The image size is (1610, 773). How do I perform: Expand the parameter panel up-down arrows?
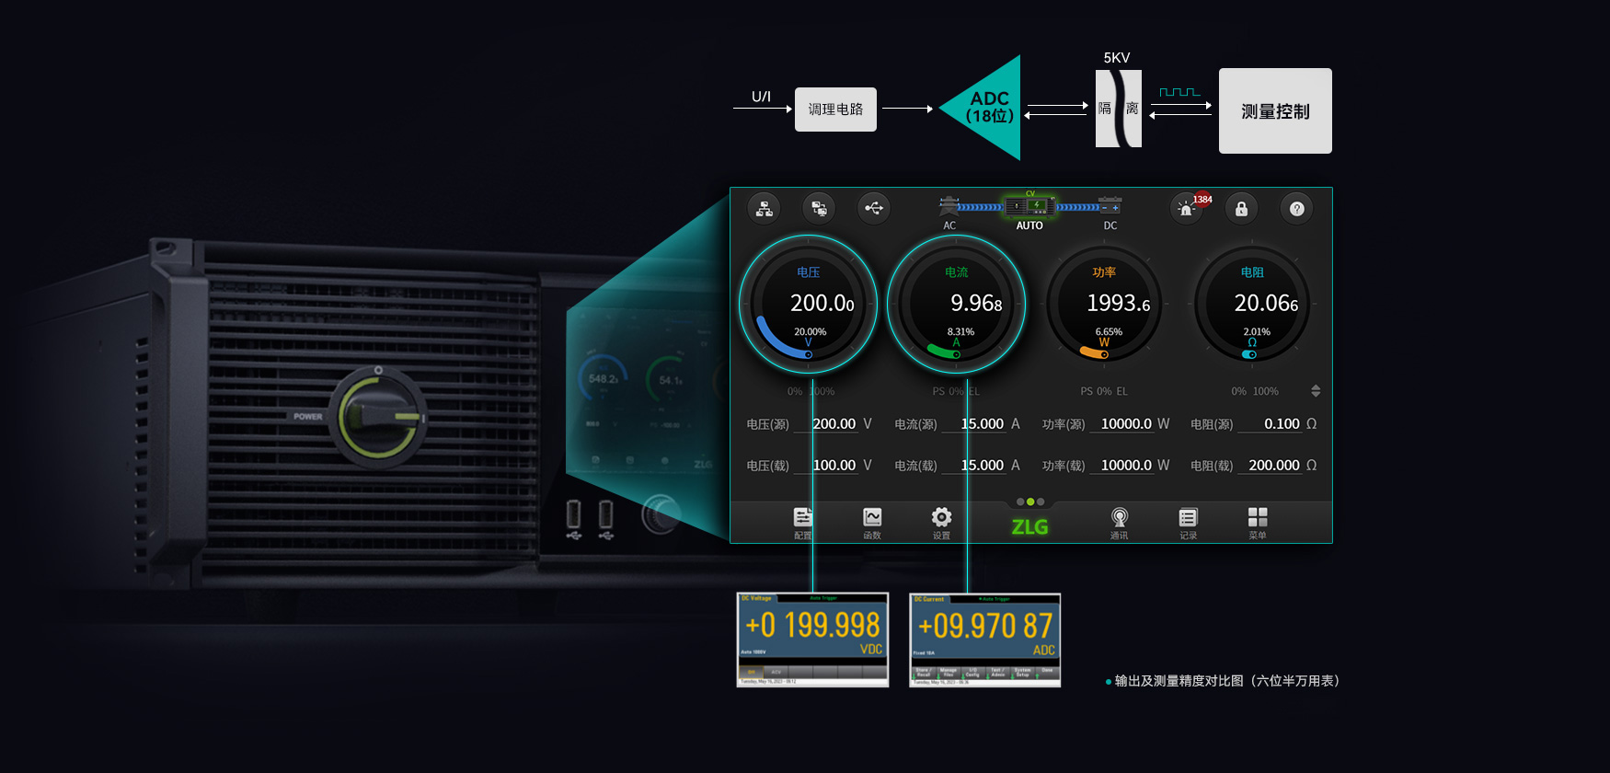1316,391
